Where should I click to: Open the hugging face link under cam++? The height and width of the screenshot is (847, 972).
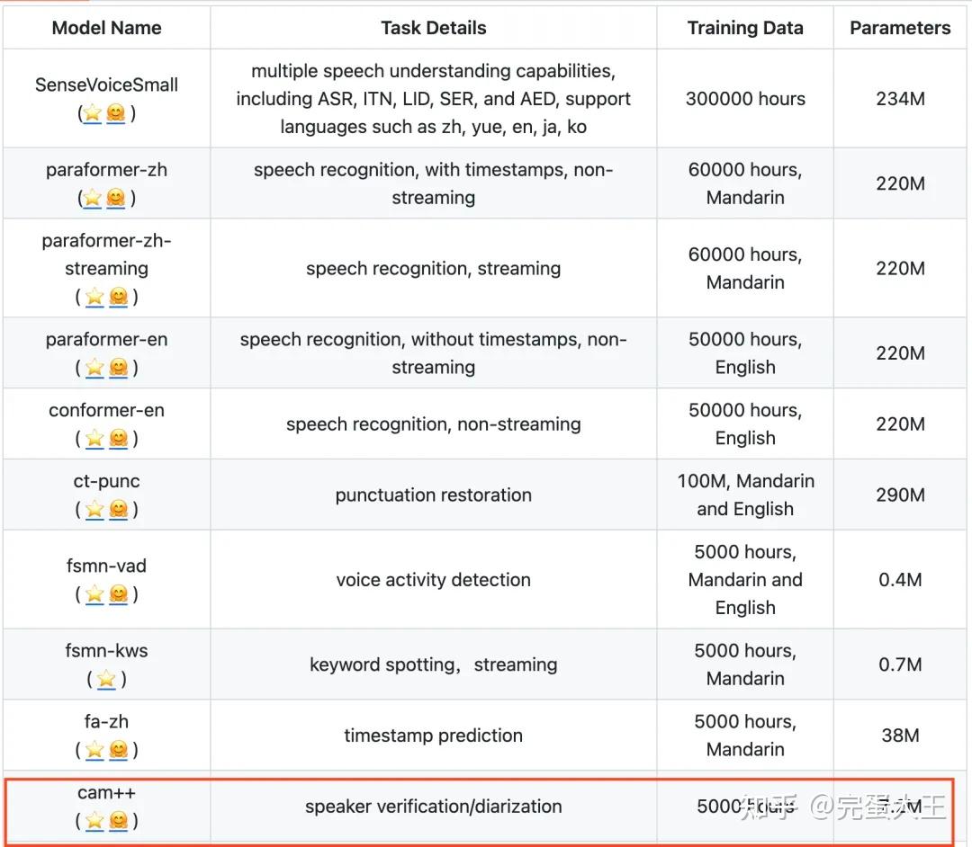(119, 820)
